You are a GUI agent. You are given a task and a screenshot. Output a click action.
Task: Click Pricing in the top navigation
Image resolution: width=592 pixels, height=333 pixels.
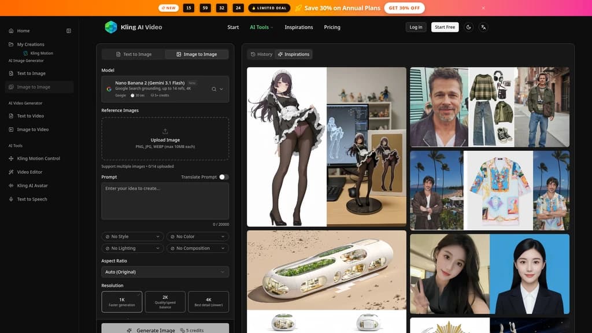click(332, 27)
